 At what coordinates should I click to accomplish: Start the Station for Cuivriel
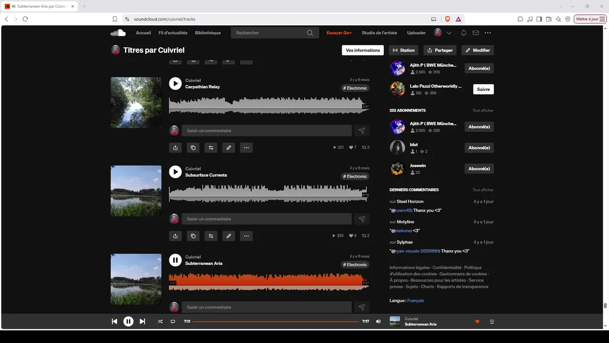pyautogui.click(x=404, y=50)
